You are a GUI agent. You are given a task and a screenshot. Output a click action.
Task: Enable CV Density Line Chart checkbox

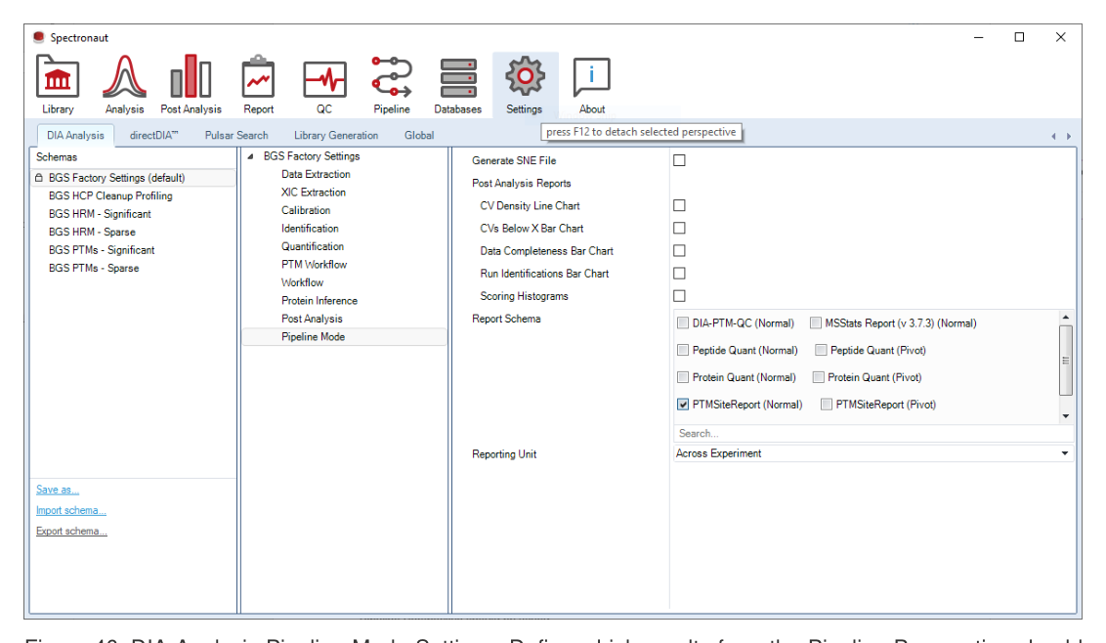point(679,205)
